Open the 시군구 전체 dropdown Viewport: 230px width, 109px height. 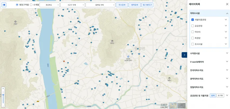pyautogui.click(x=73, y=5)
